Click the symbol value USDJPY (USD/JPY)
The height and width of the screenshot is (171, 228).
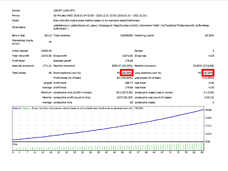pyautogui.click(x=64, y=10)
